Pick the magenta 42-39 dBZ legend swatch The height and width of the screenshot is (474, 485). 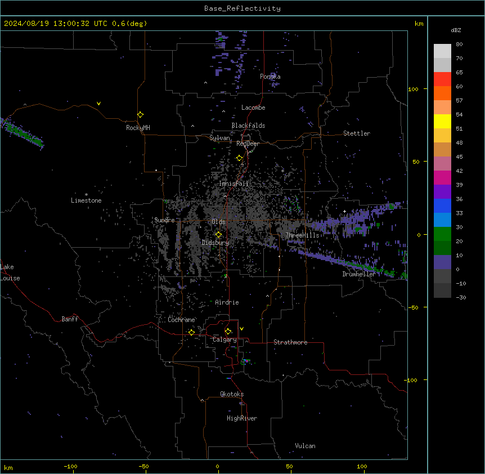coord(442,177)
